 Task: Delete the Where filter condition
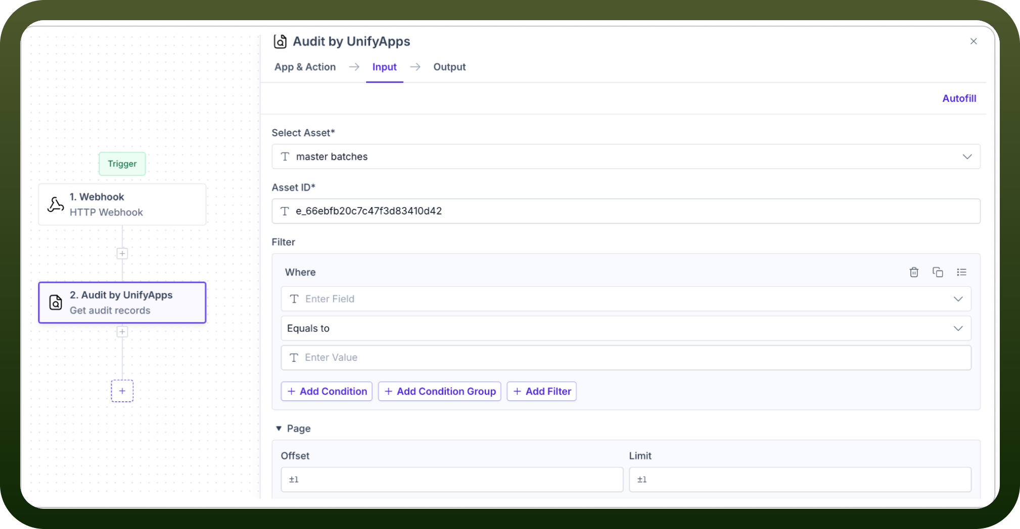(914, 272)
